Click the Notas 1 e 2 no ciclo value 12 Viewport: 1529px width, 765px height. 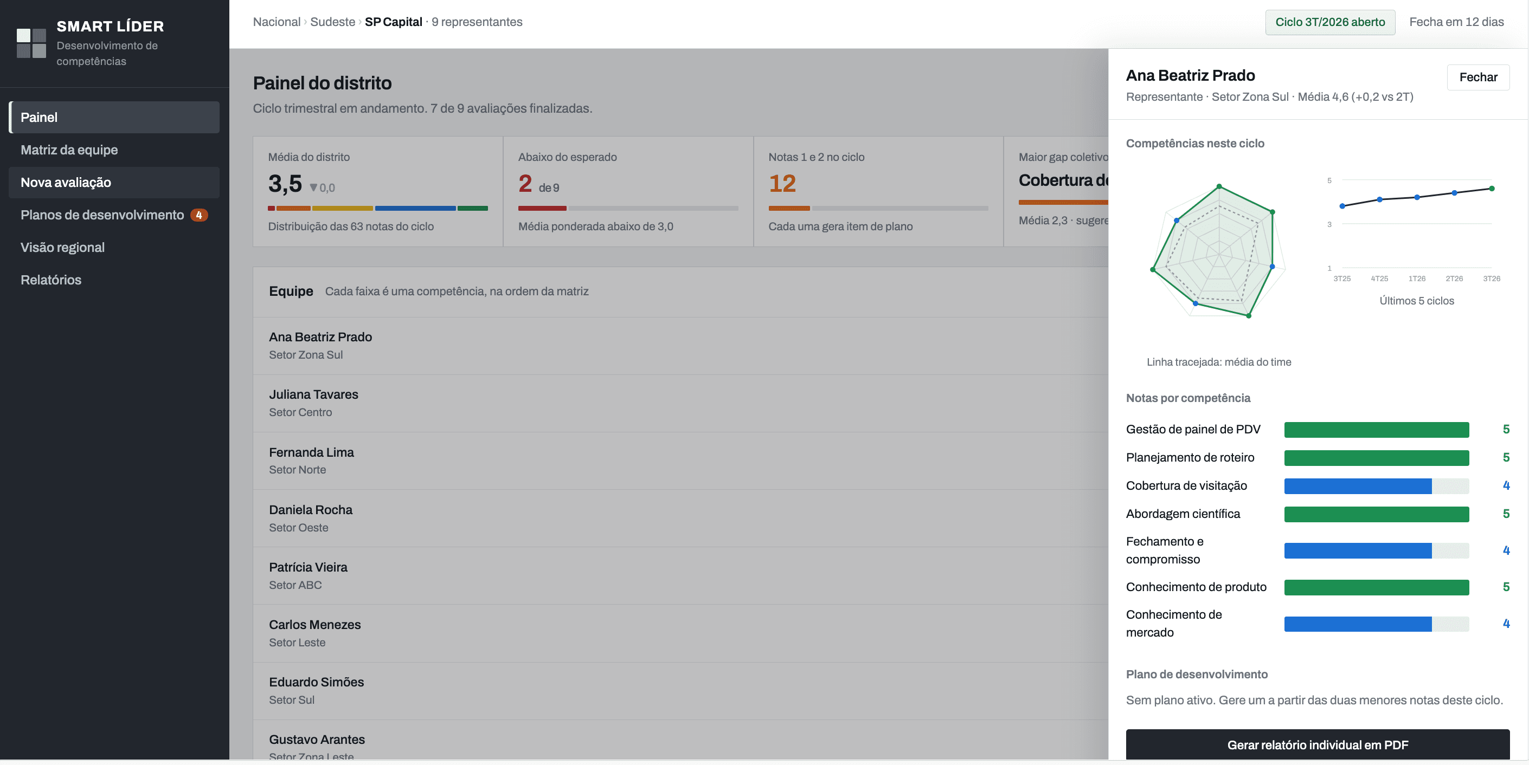[782, 184]
